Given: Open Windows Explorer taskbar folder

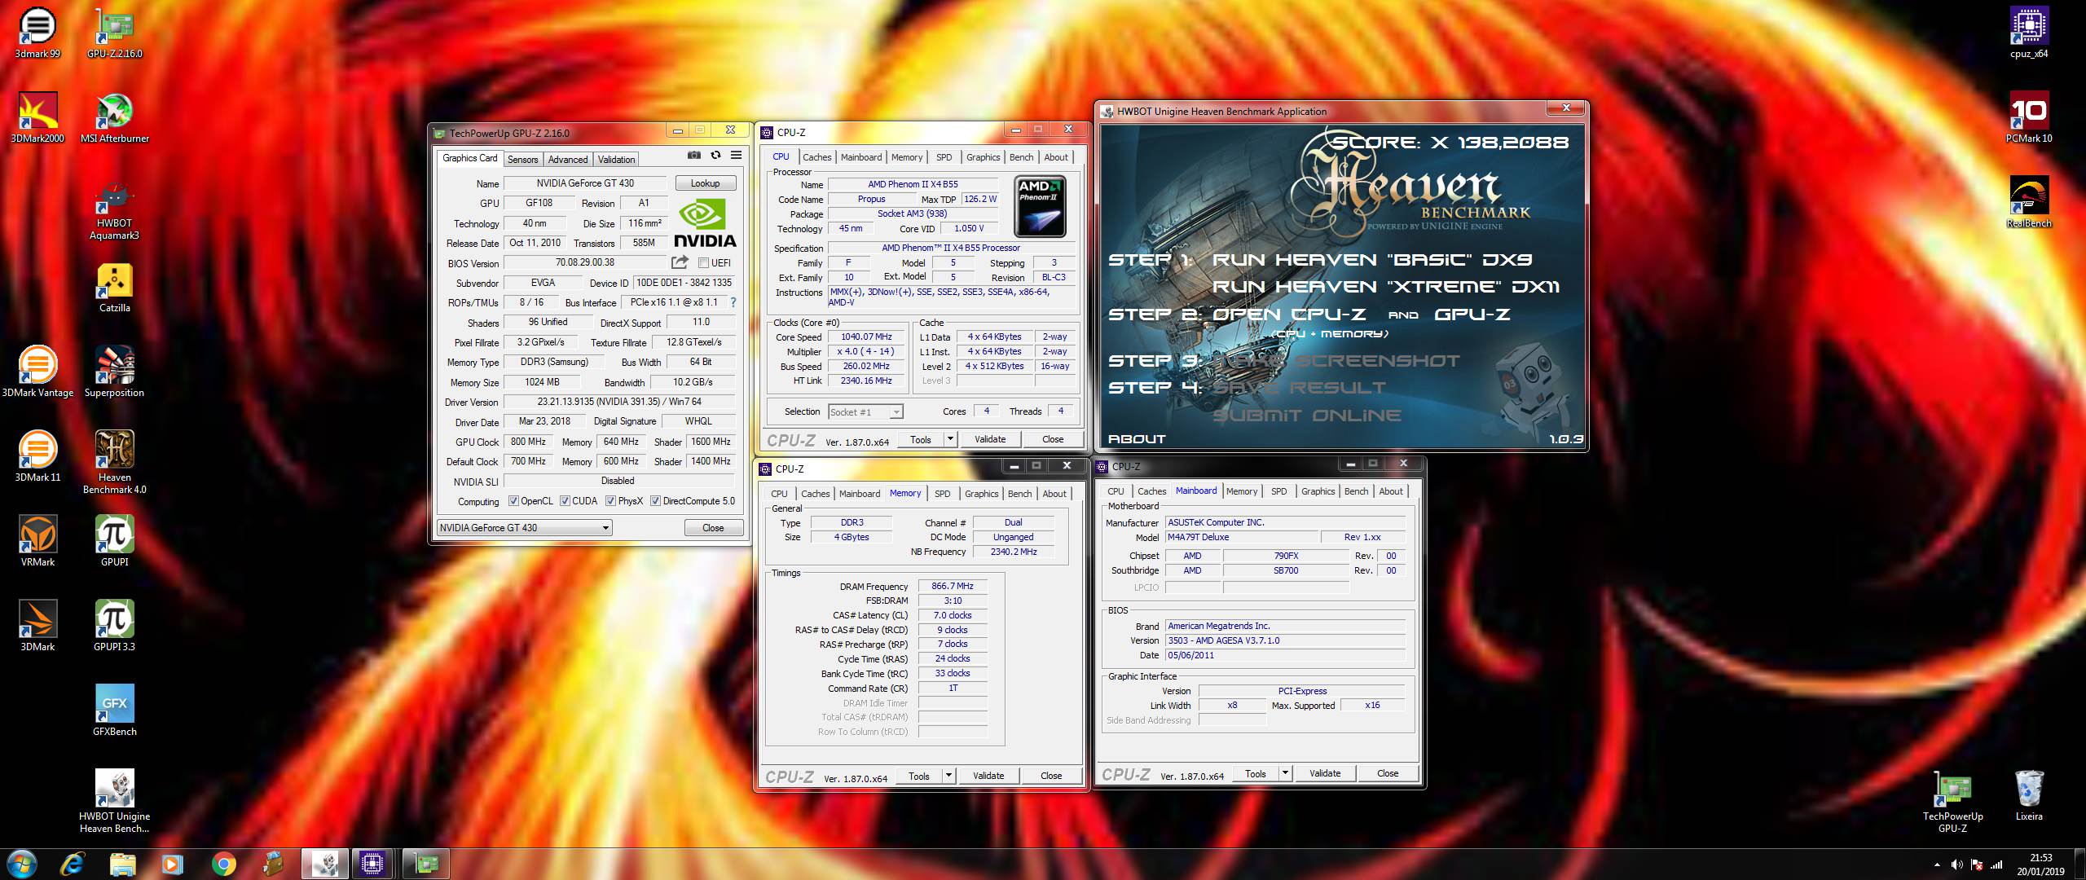Looking at the screenshot, I should pyautogui.click(x=123, y=864).
